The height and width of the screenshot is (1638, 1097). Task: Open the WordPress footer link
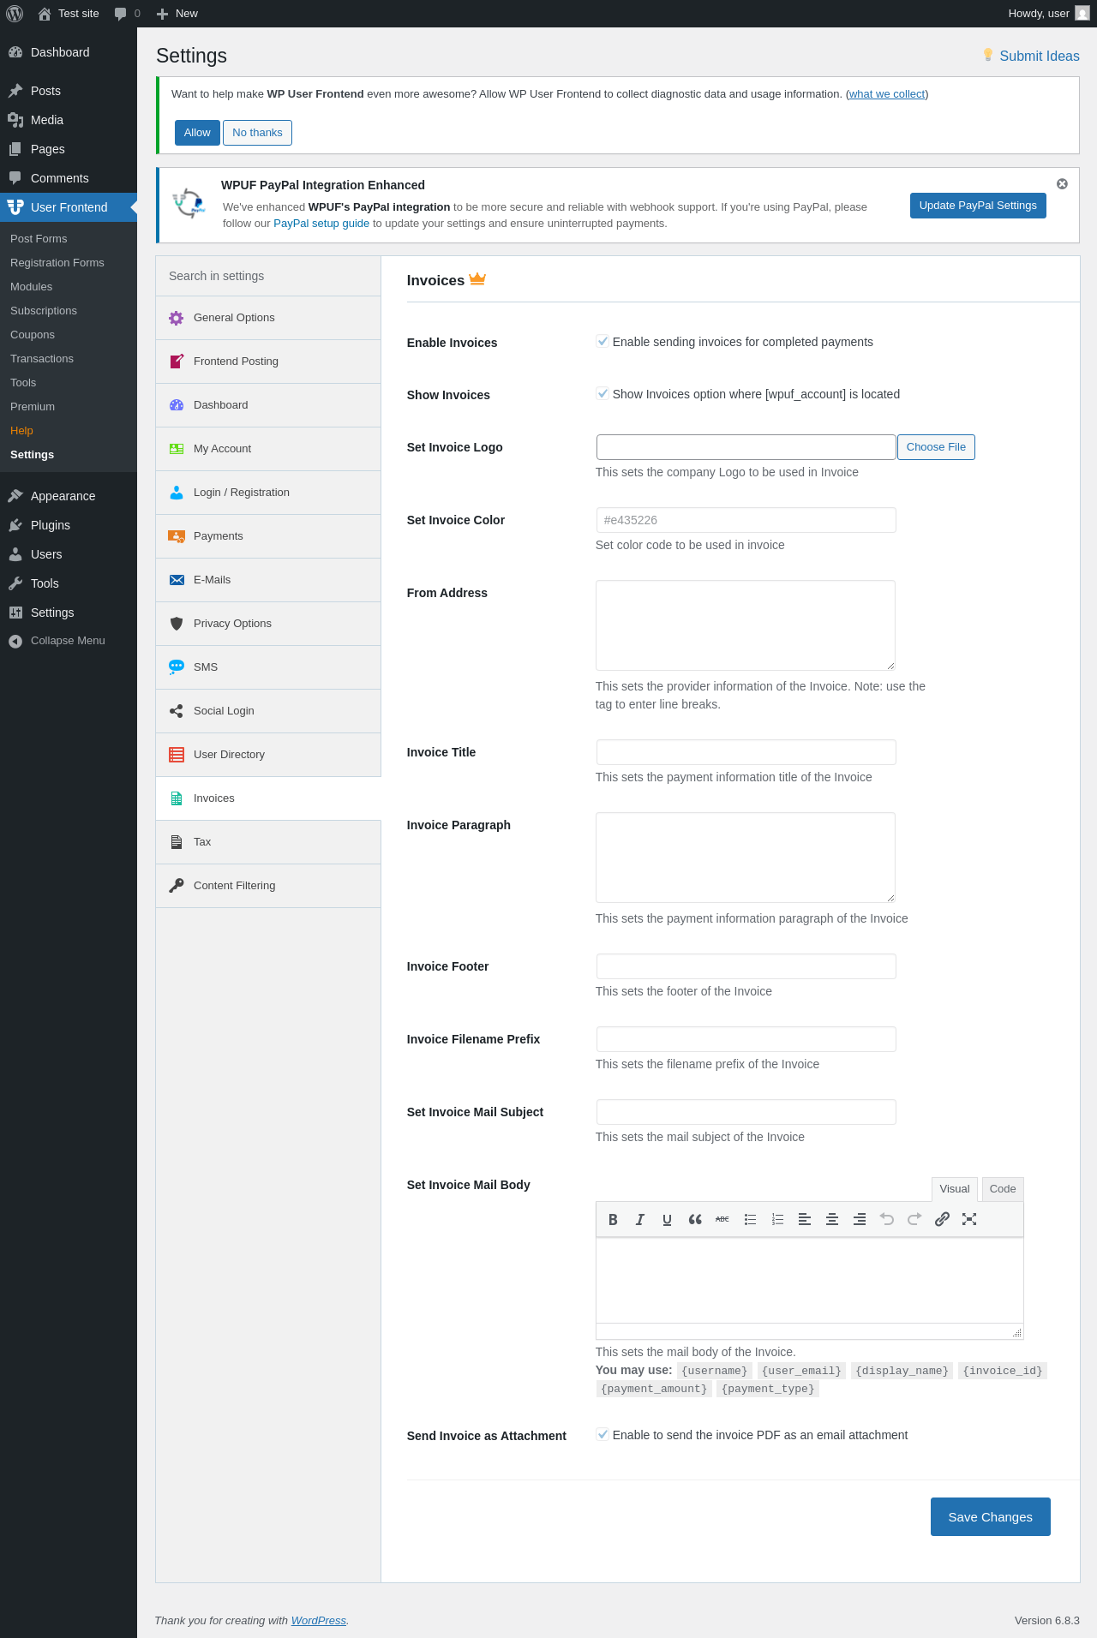coord(319,1620)
